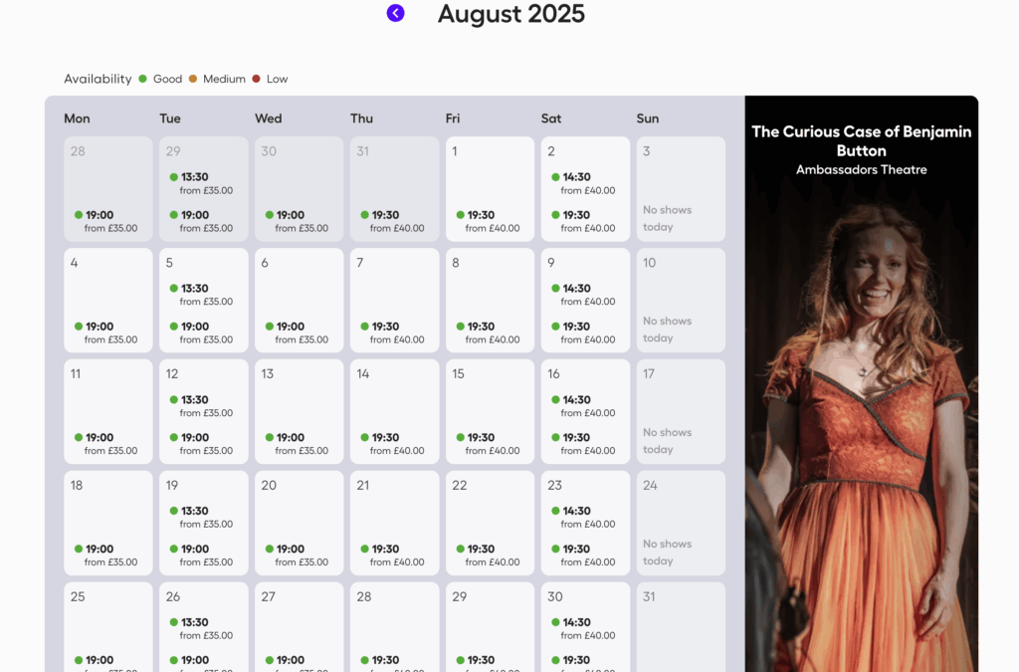
Task: Select 19:30 show on Thursday 31
Action: 392,221
